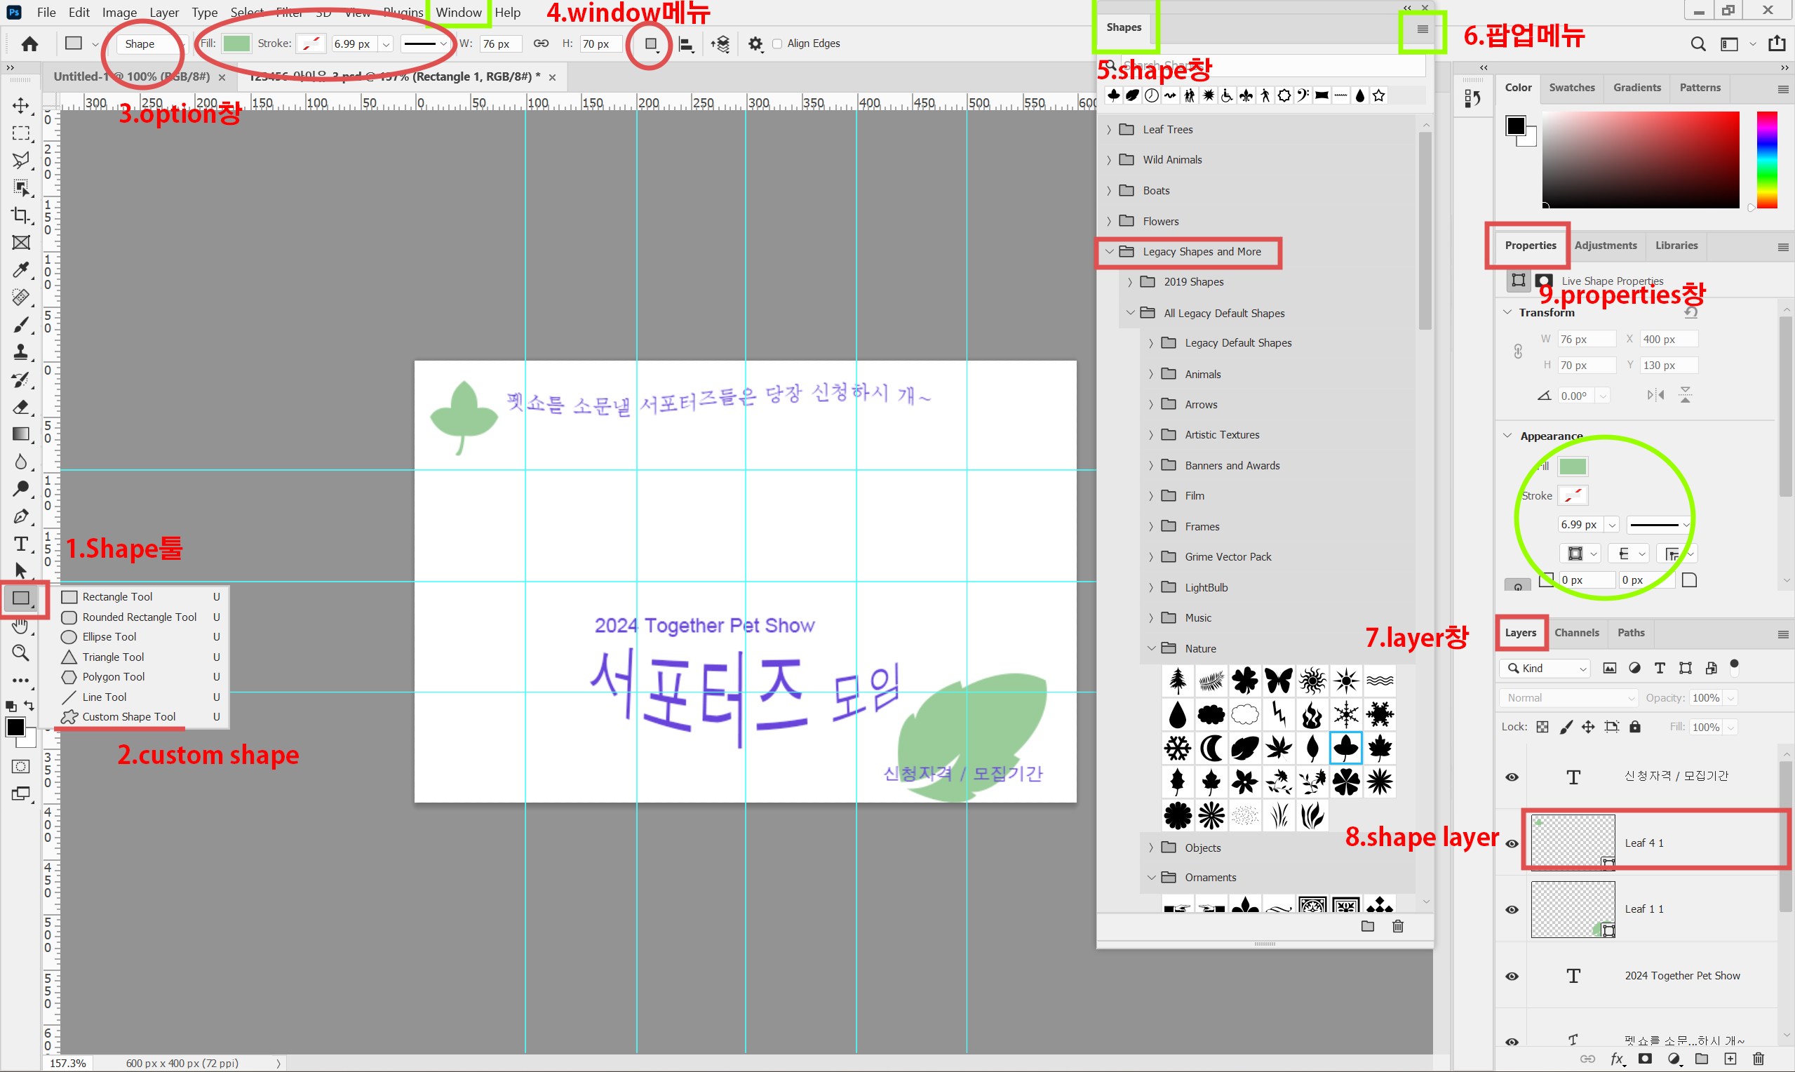Open the Window menu
1795x1072 pixels.
tap(458, 13)
